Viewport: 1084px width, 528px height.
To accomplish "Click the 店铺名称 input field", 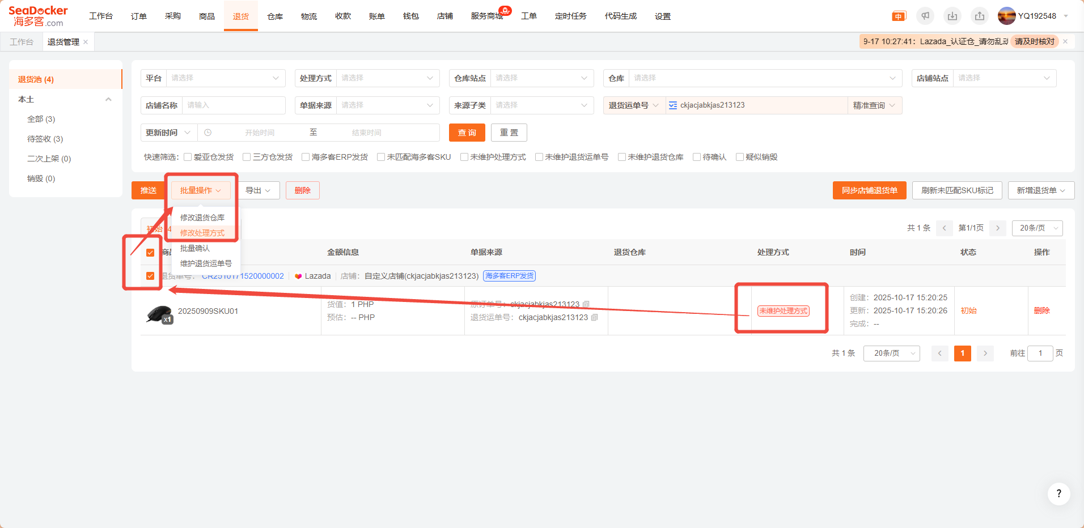I will [x=233, y=105].
